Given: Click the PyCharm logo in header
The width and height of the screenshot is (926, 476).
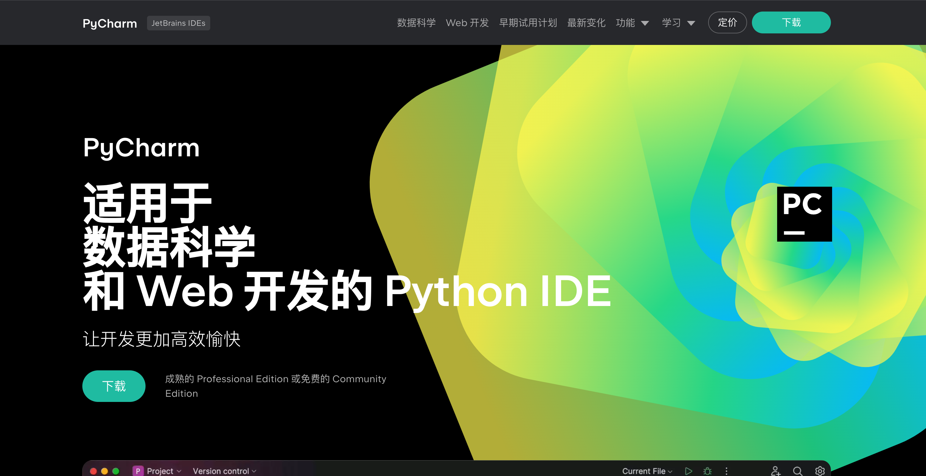Looking at the screenshot, I should point(110,23).
